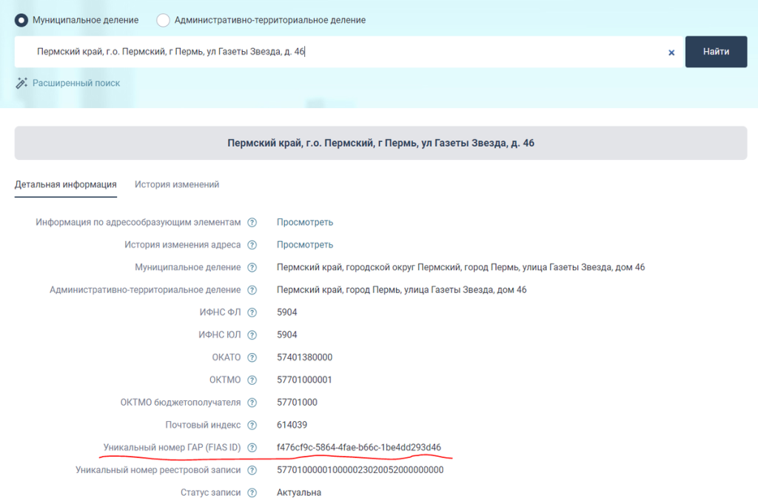
Task: Click help icon beside ОКАТО field
Action: tap(252, 357)
